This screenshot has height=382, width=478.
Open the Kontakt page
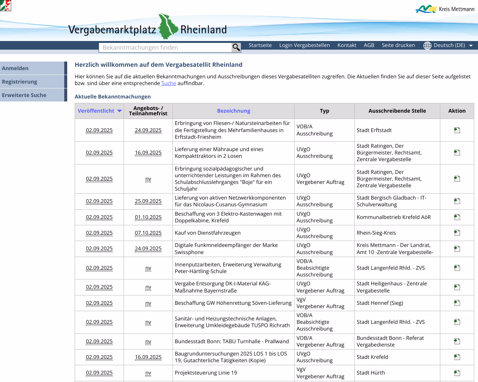pyautogui.click(x=347, y=45)
